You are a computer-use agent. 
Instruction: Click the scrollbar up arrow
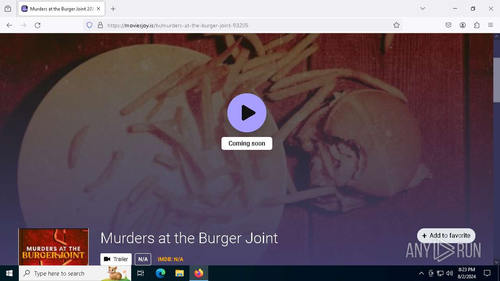click(x=497, y=36)
